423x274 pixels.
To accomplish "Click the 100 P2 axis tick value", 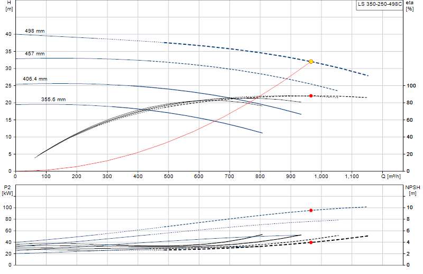I will [7, 208].
